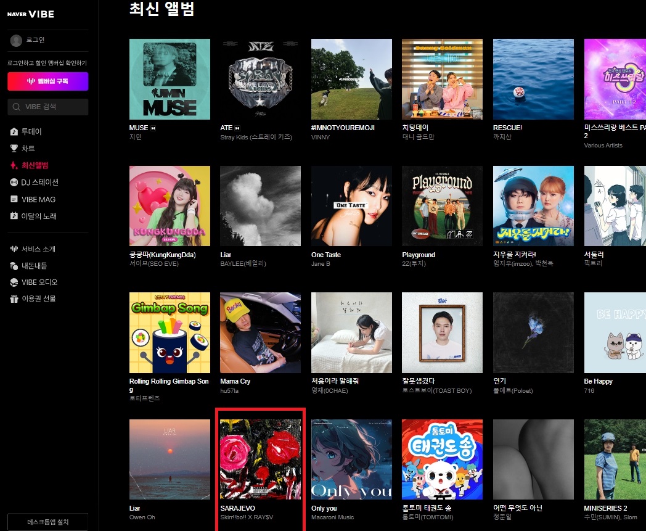Click the VIBE 오디오 icon
The height and width of the screenshot is (531, 646).
tap(14, 282)
